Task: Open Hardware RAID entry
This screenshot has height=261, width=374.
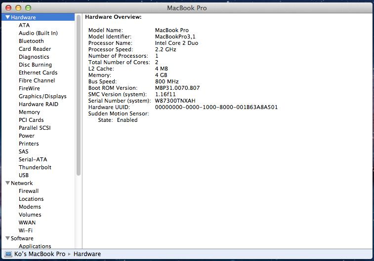Action: tap(39, 104)
